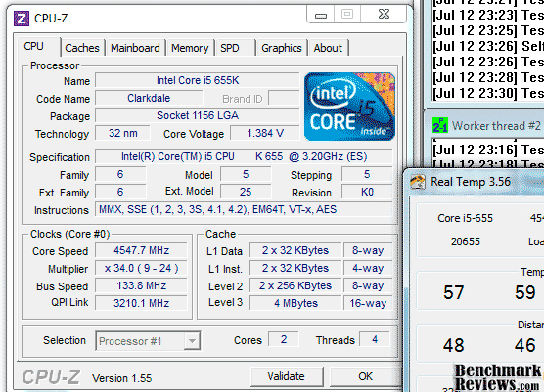Click the Multiplier value x 34.0 ( 9 - 24 )
Screen dimensions: 544x392
[x=141, y=268]
